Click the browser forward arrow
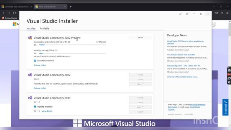The image size is (231, 130). click(9, 13)
